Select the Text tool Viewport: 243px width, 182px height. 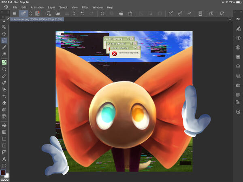[4, 159]
